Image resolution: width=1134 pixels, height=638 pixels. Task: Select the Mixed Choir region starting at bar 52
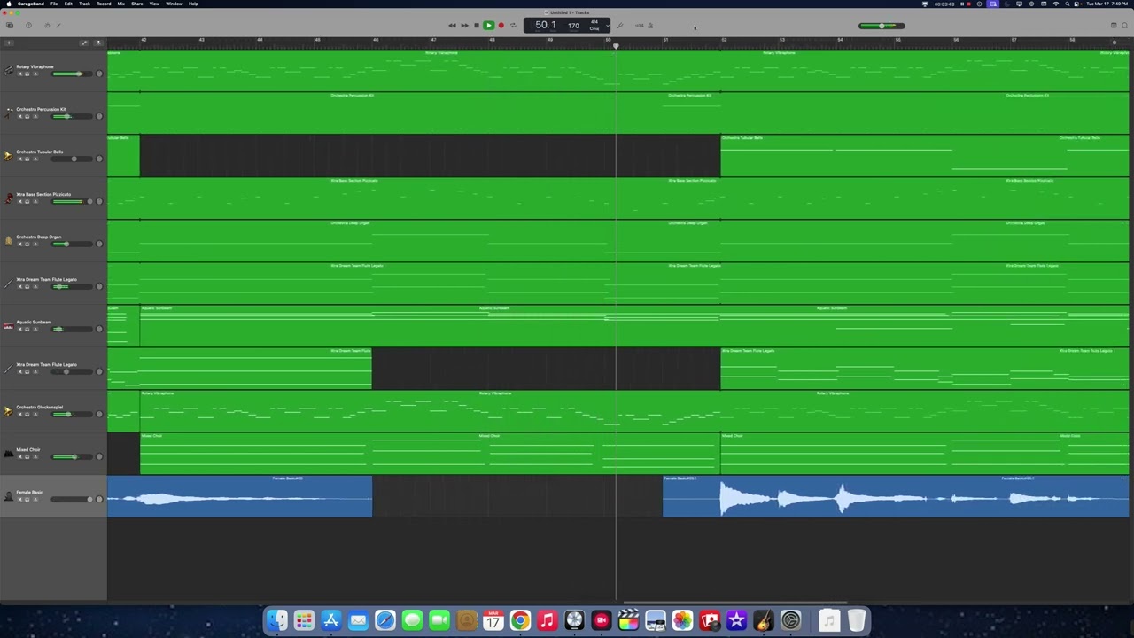coord(924,454)
